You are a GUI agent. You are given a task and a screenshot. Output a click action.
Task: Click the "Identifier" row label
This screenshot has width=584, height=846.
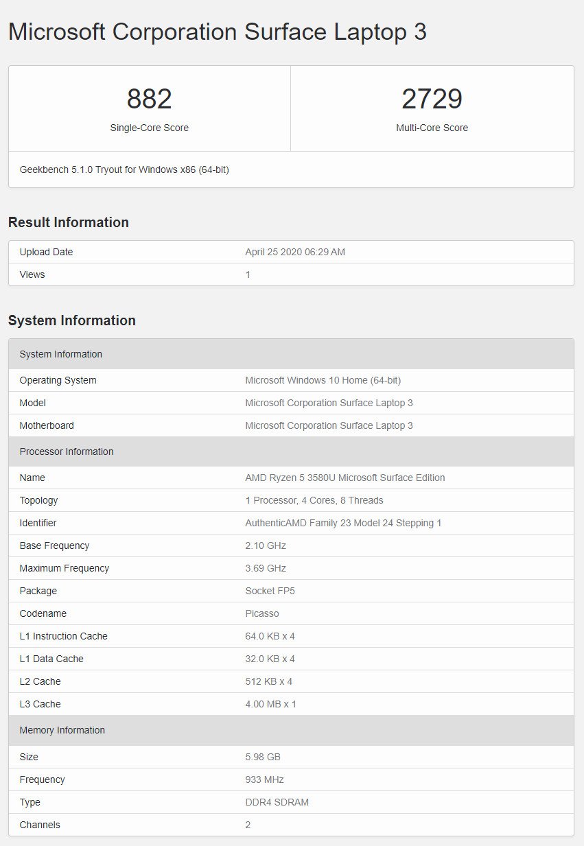38,523
